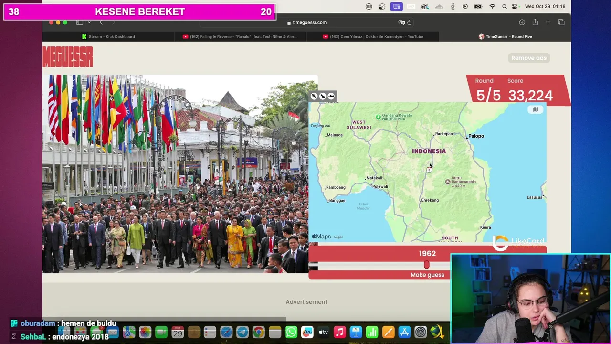The width and height of the screenshot is (611, 344).
Task: Click the Buttu Rantamarahio mountain marker
Action: coord(447,182)
